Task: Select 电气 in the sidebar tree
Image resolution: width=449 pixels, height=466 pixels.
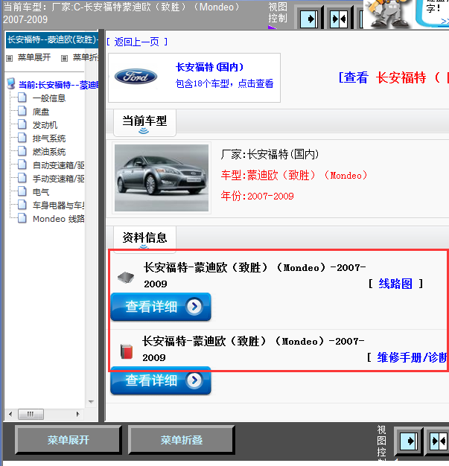Action: [x=41, y=192]
